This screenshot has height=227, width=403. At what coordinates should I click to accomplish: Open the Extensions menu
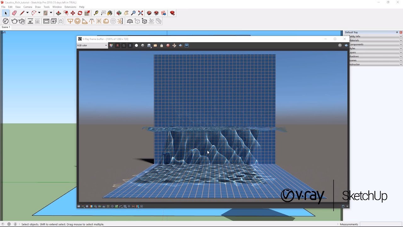70,7
